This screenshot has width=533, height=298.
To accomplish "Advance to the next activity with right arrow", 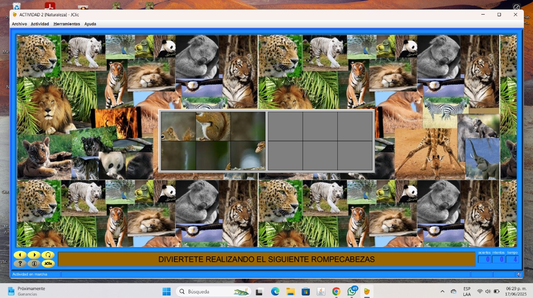I will [34, 255].
